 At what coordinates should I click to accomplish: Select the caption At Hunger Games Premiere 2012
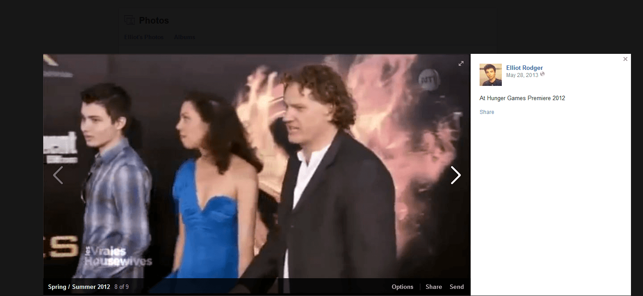click(x=522, y=98)
